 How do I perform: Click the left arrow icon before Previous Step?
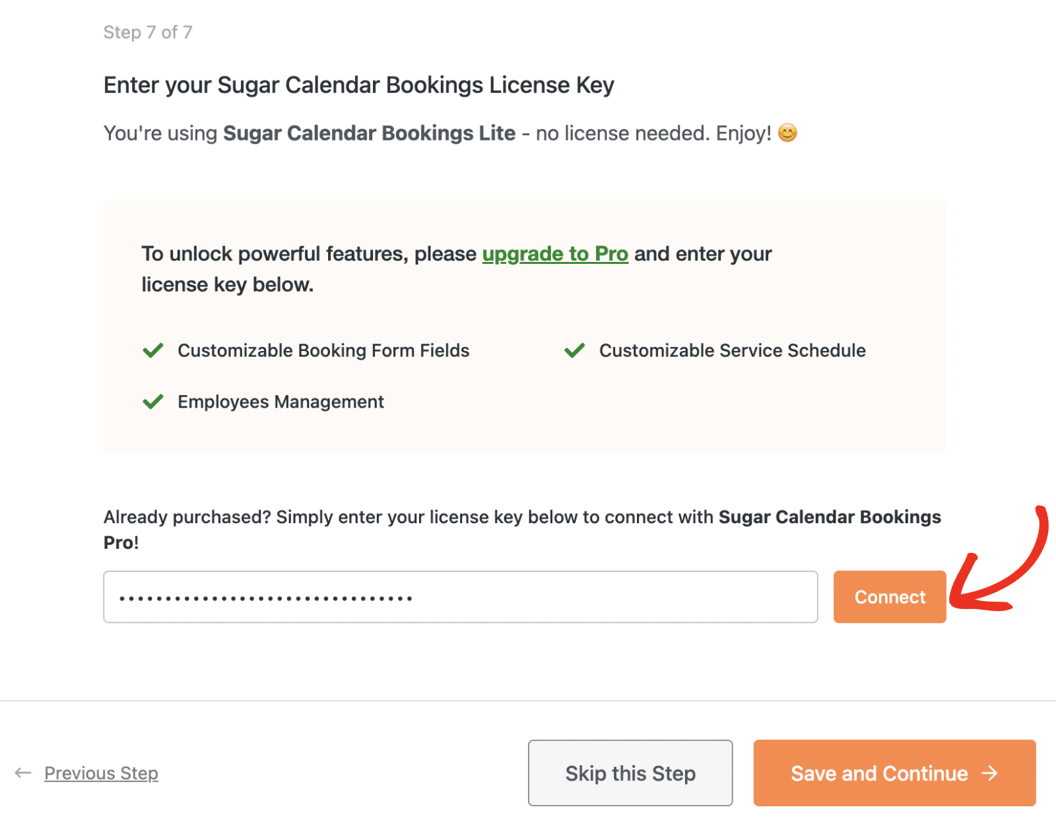tap(24, 773)
